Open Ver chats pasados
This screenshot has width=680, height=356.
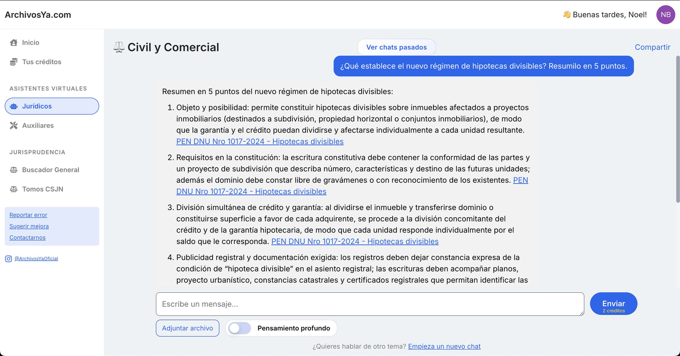396,48
